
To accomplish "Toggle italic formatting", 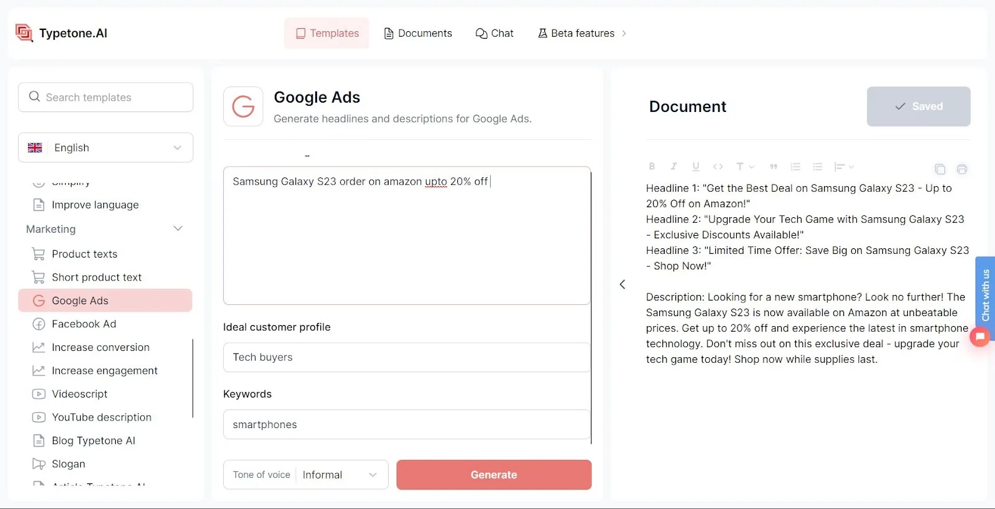I will tap(673, 167).
